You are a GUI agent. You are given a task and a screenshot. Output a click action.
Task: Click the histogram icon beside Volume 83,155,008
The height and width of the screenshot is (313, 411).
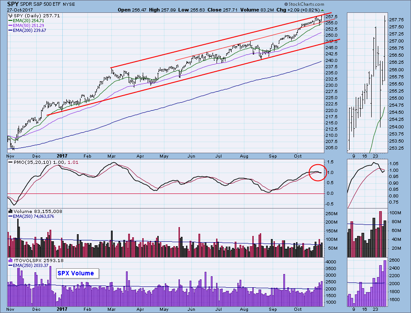point(11,211)
